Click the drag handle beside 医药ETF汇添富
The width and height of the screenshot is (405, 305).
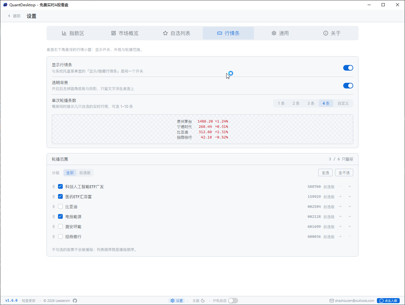pos(54,197)
